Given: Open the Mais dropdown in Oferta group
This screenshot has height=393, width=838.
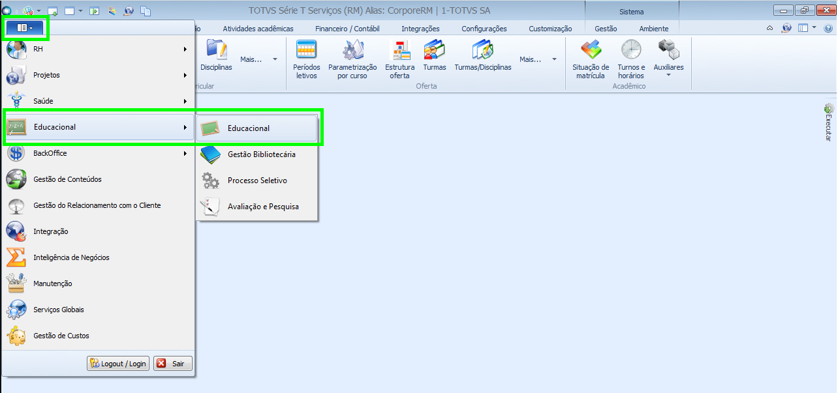Looking at the screenshot, I should point(538,59).
